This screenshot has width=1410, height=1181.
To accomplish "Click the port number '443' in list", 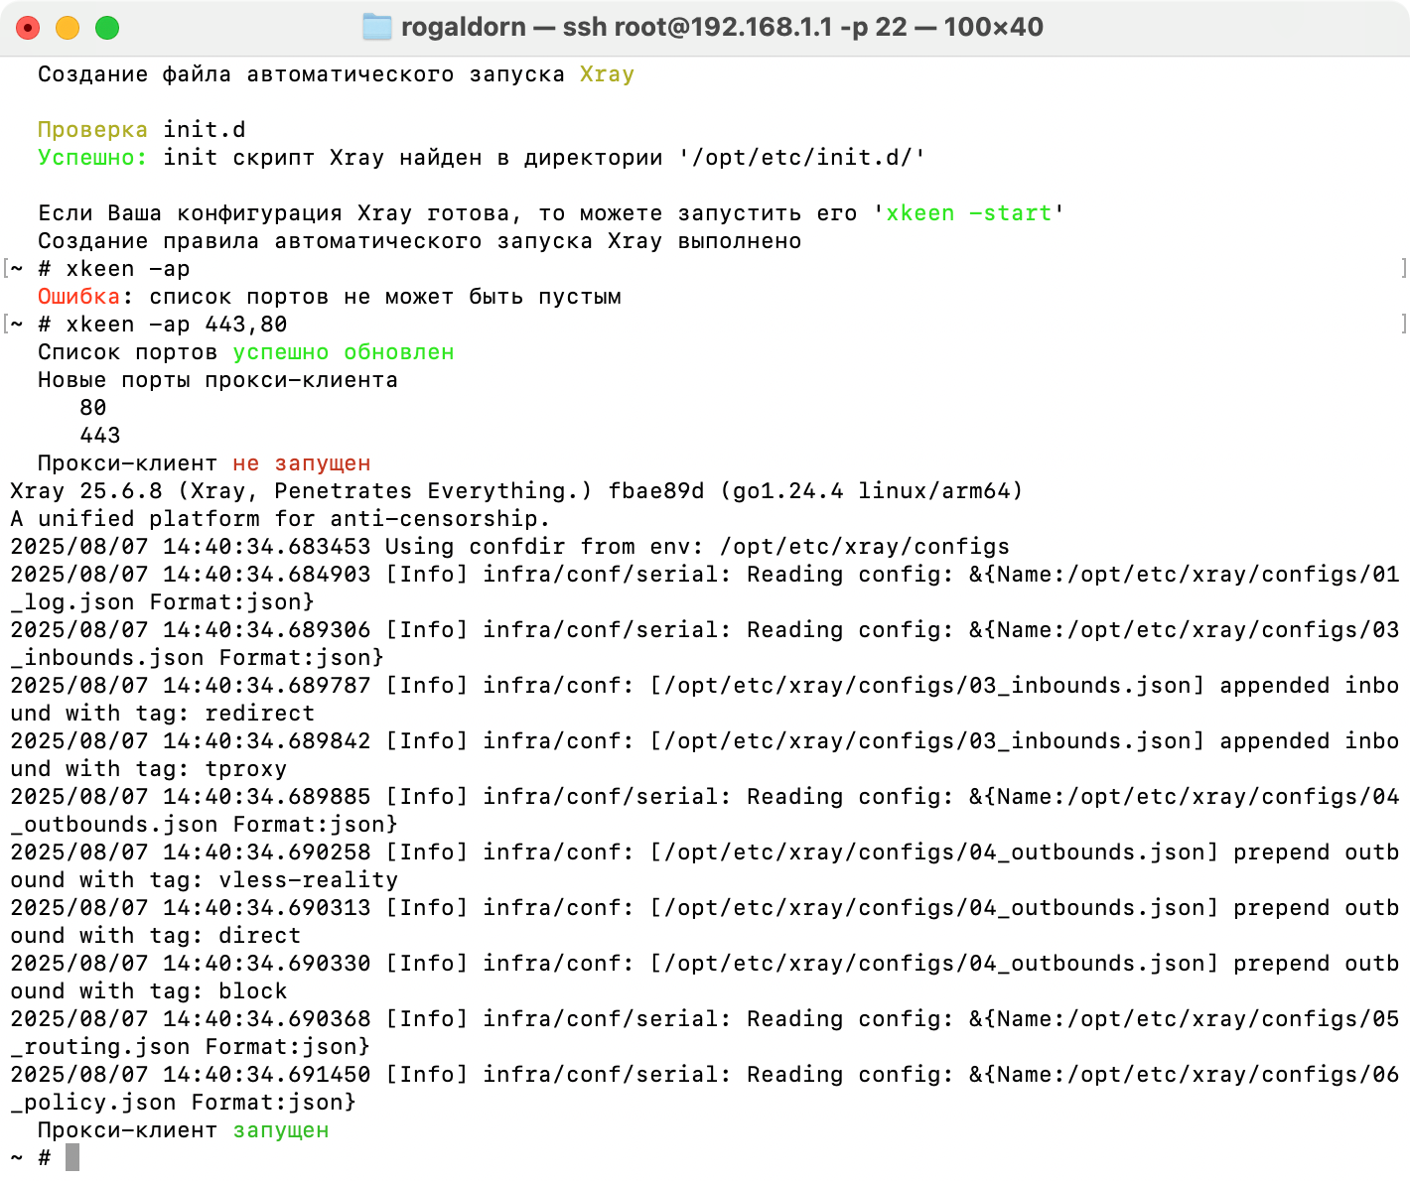I will pyautogui.click(x=100, y=436).
